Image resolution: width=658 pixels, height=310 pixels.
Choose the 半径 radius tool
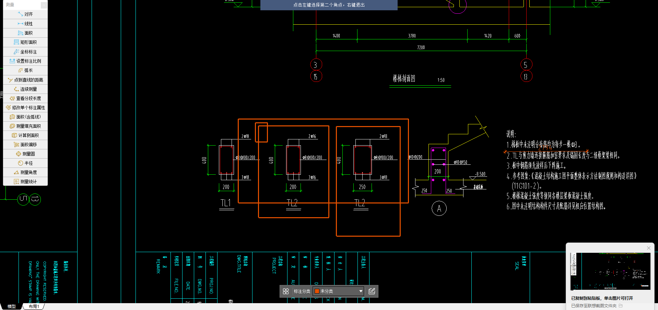pyautogui.click(x=25, y=163)
